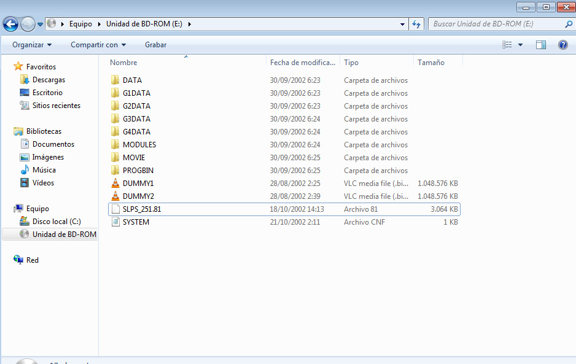Expand the view options dropdown arrow
576x364 pixels.
tap(520, 45)
